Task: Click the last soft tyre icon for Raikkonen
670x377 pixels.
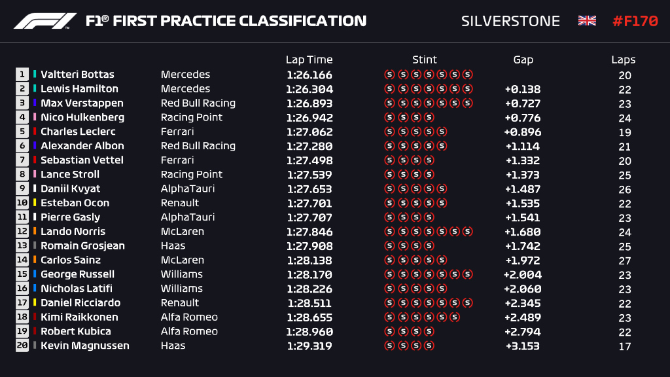Action: 455,317
